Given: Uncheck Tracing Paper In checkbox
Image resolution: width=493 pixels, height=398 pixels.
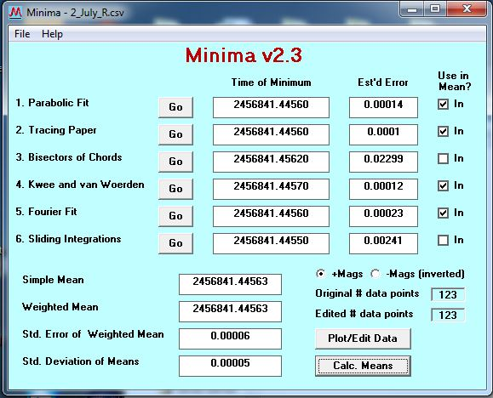Looking at the screenshot, I should coord(443,131).
